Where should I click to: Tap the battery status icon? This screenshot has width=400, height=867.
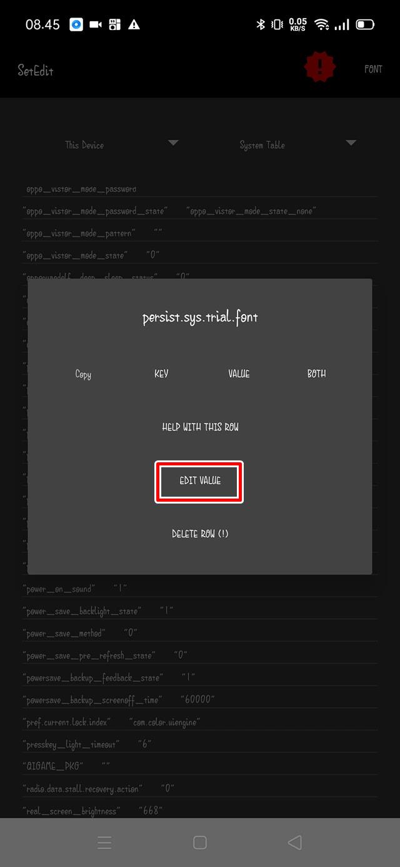tap(365, 24)
